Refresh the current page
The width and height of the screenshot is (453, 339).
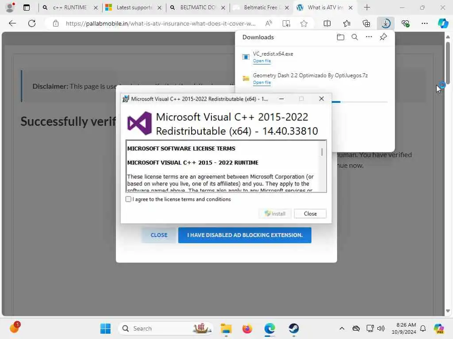32,23
